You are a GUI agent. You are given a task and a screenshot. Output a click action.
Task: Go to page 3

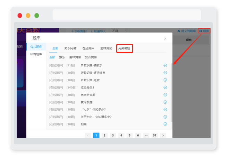tap(113, 135)
